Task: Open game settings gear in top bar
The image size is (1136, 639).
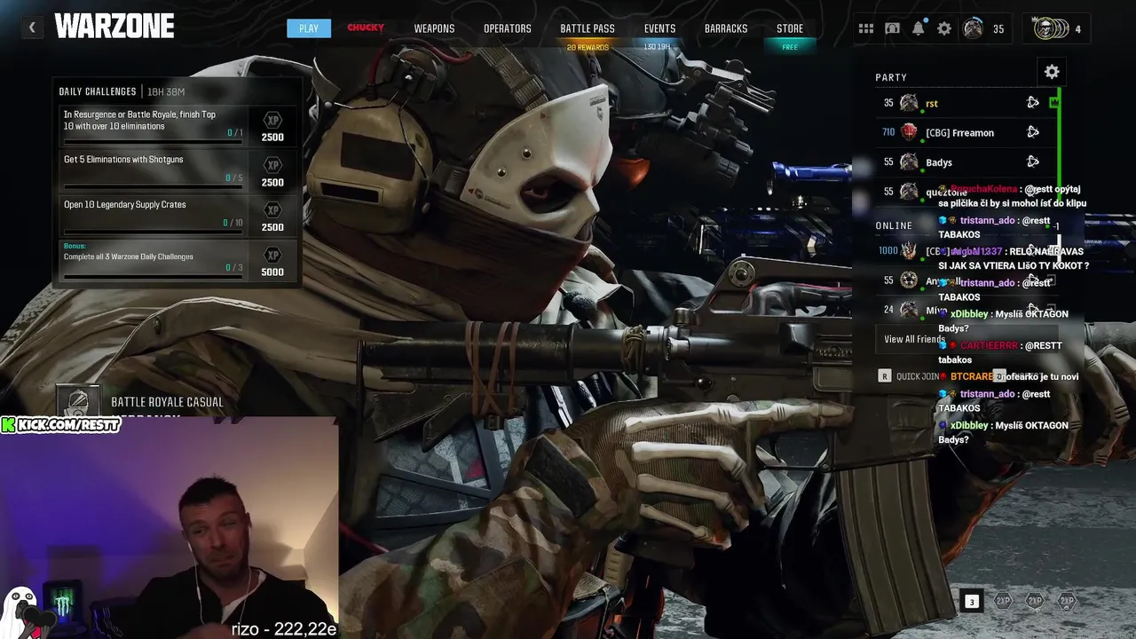Action: coord(944,28)
